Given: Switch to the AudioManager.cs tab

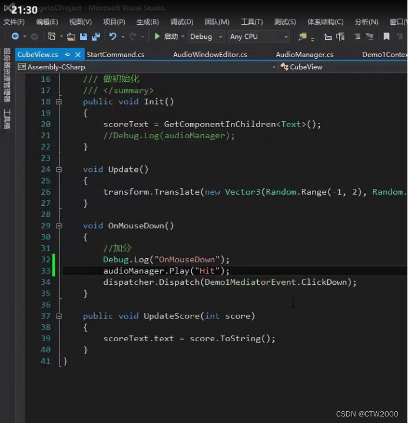Looking at the screenshot, I should (304, 55).
